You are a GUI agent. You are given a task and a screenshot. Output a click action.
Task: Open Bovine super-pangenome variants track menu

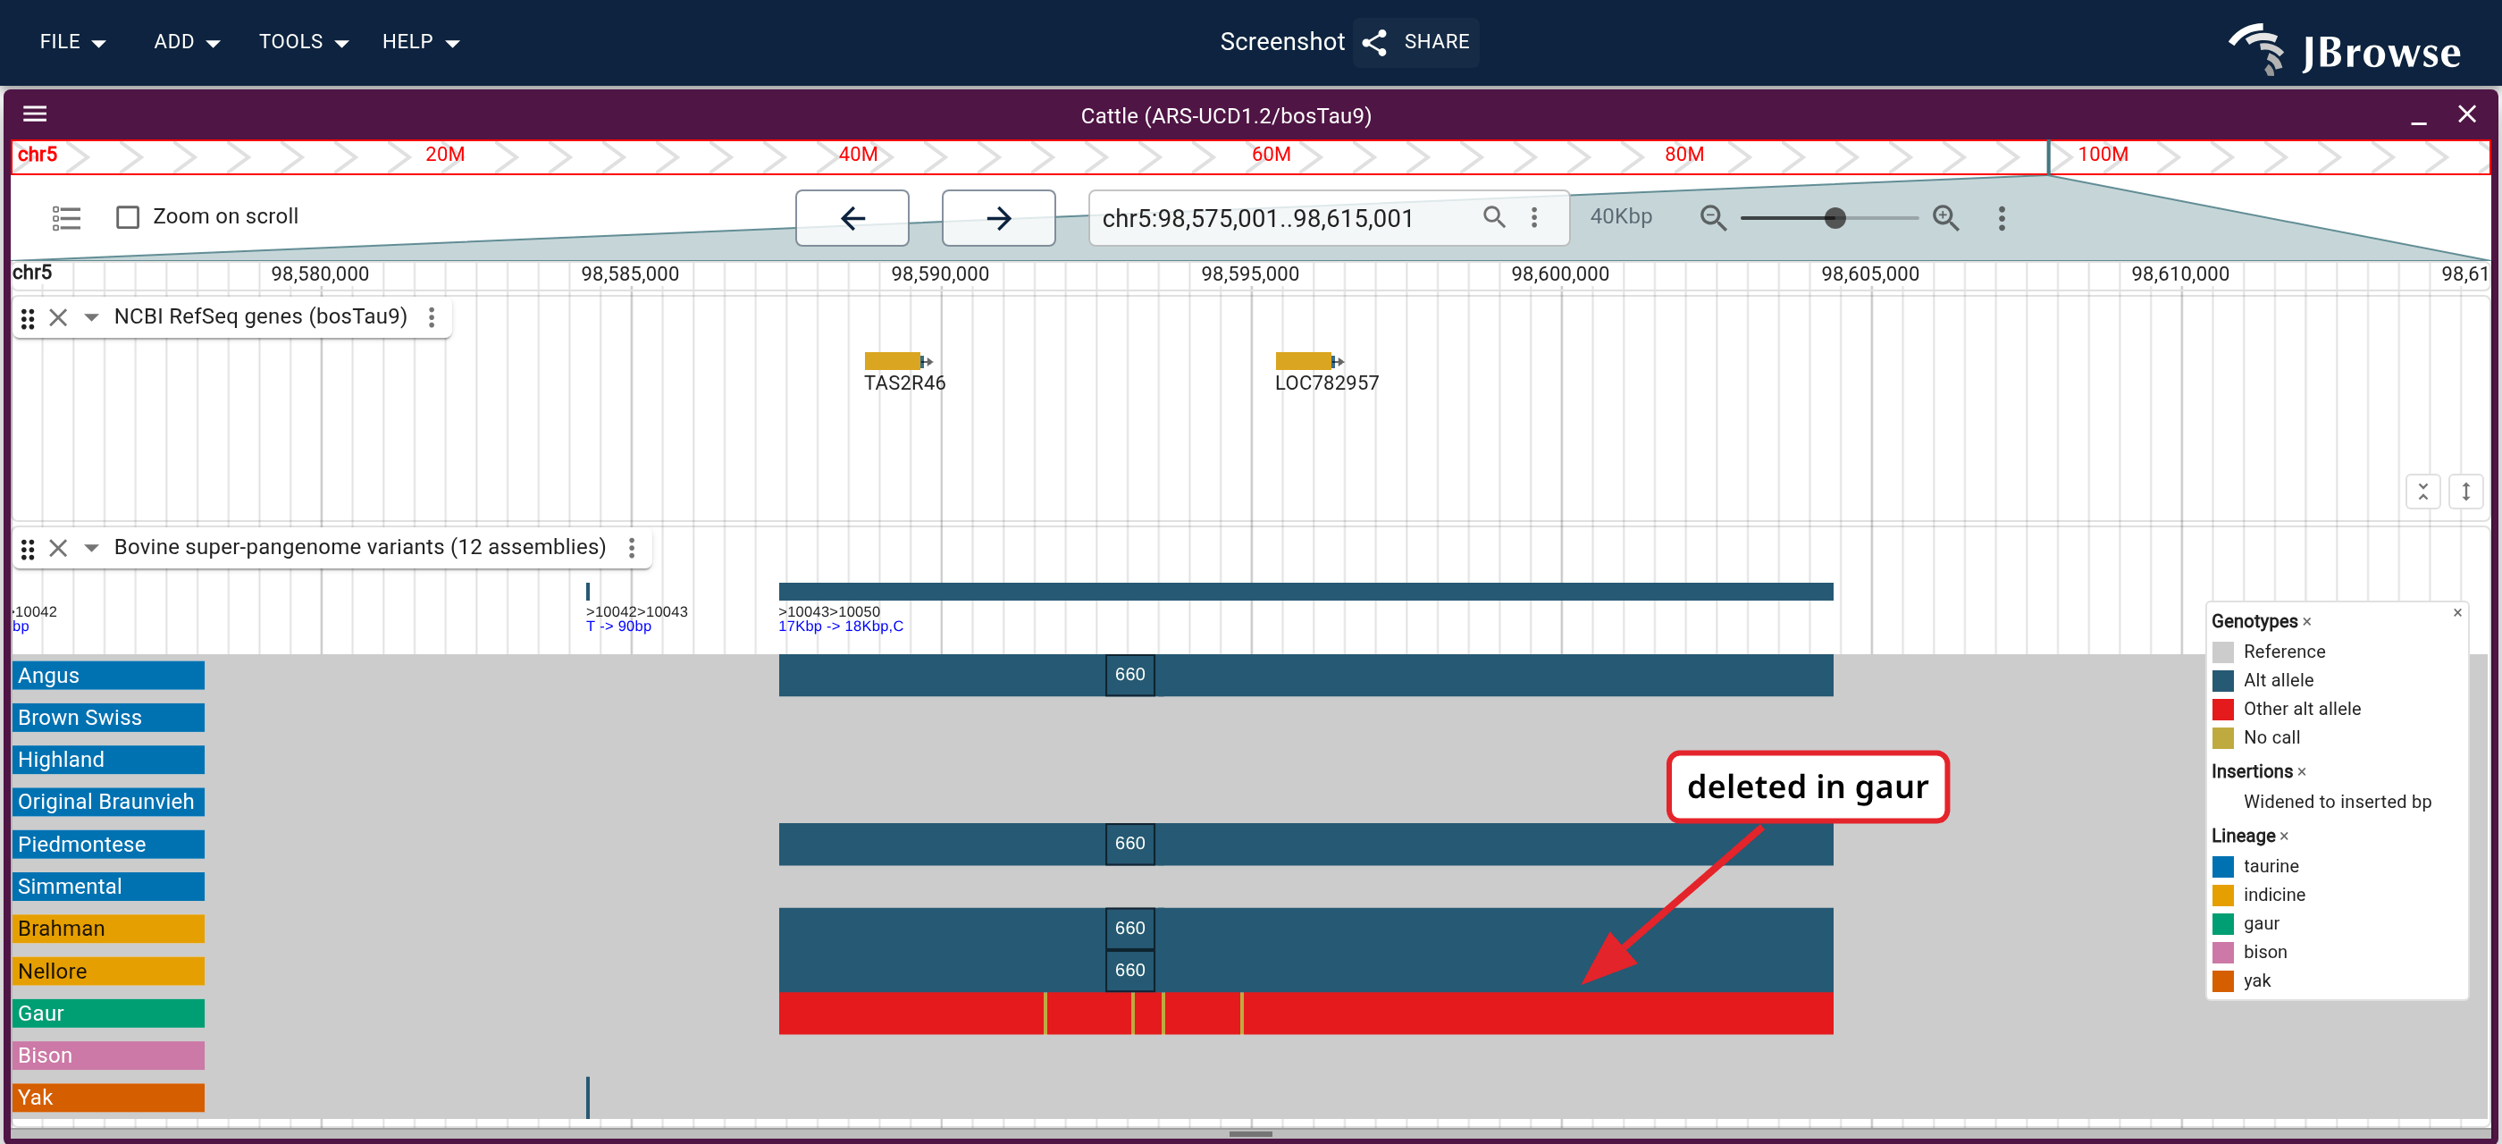pyautogui.click(x=633, y=548)
